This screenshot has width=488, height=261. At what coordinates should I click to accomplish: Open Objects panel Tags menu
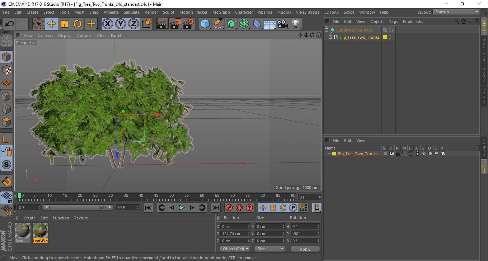[x=393, y=22]
